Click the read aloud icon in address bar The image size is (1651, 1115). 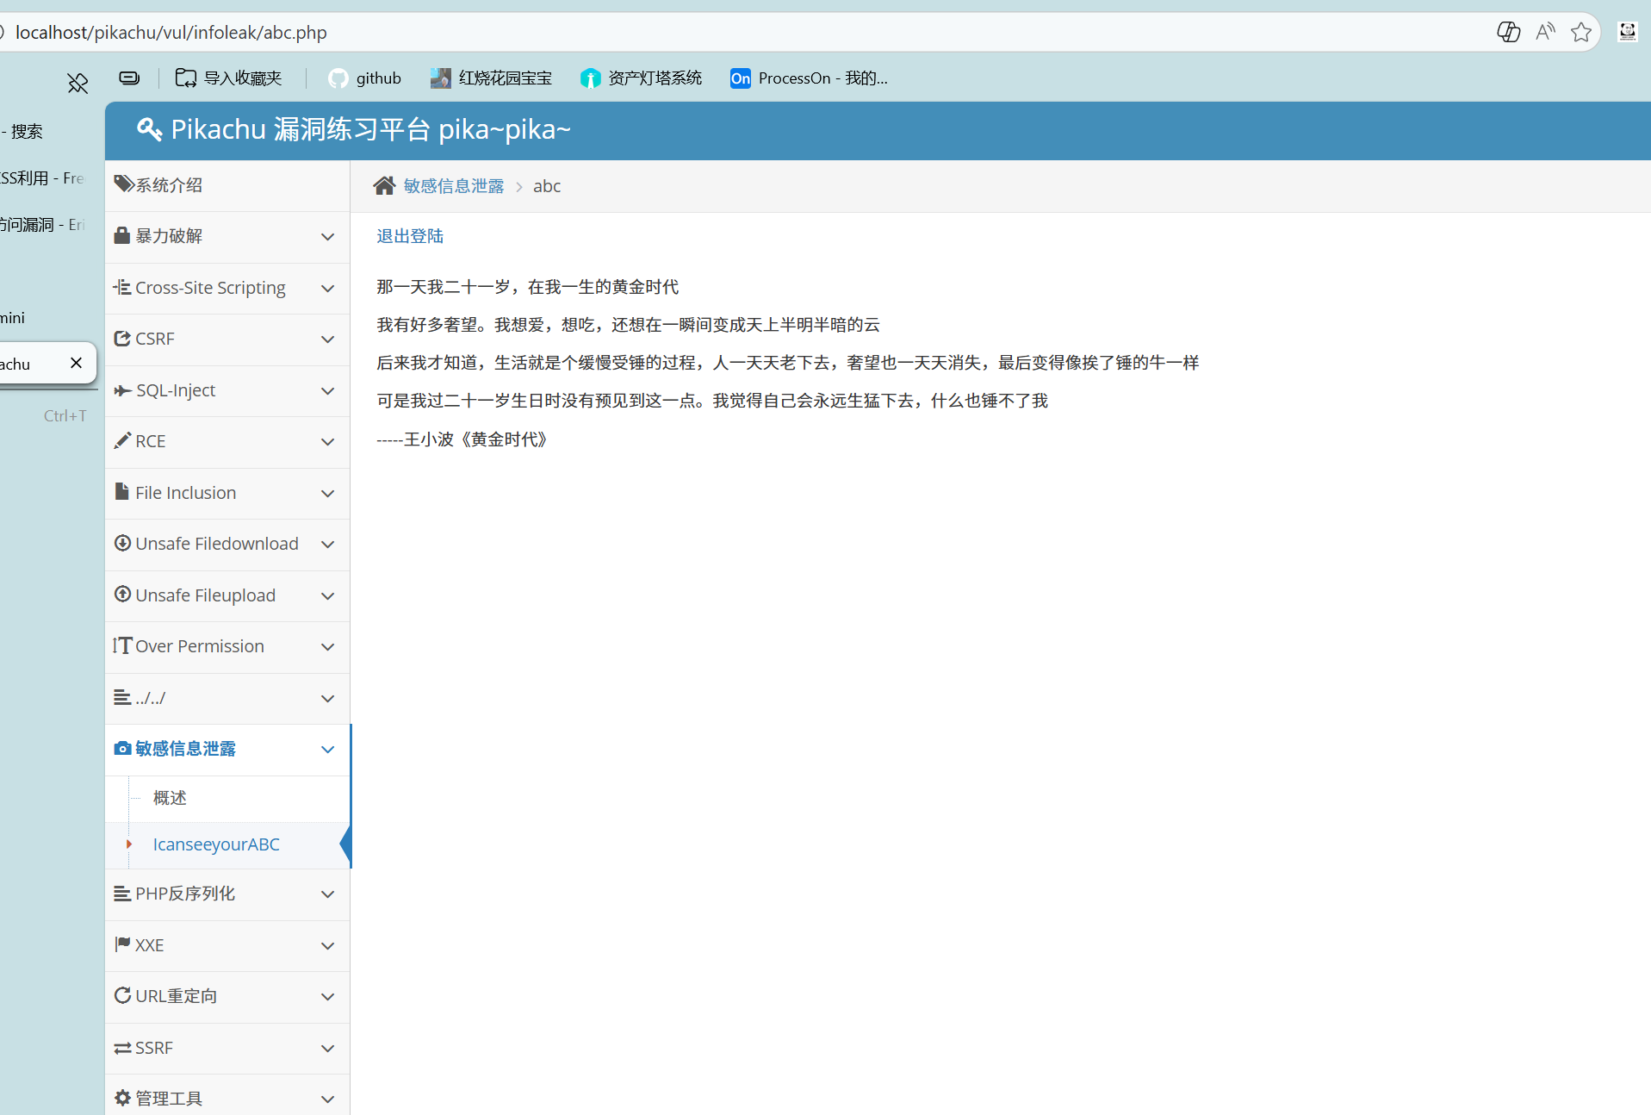point(1545,33)
